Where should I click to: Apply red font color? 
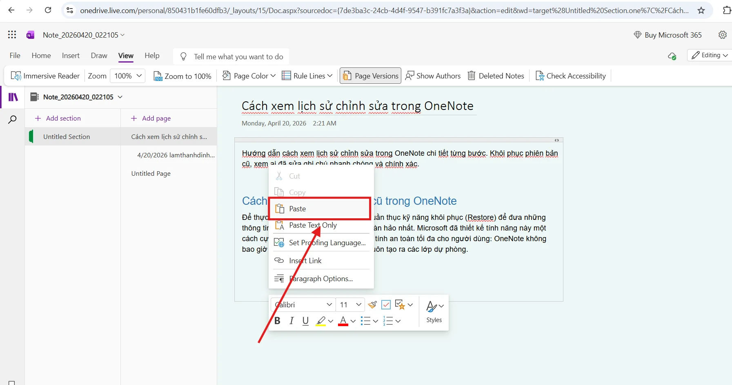pos(343,321)
